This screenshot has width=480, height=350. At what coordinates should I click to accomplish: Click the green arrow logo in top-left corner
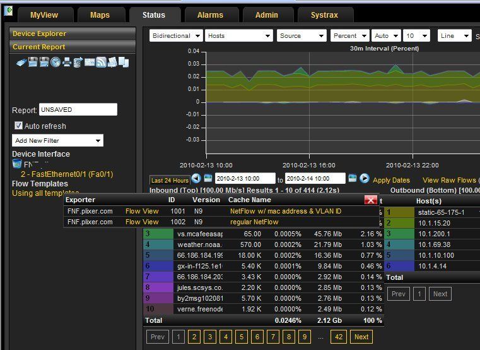coord(9,11)
